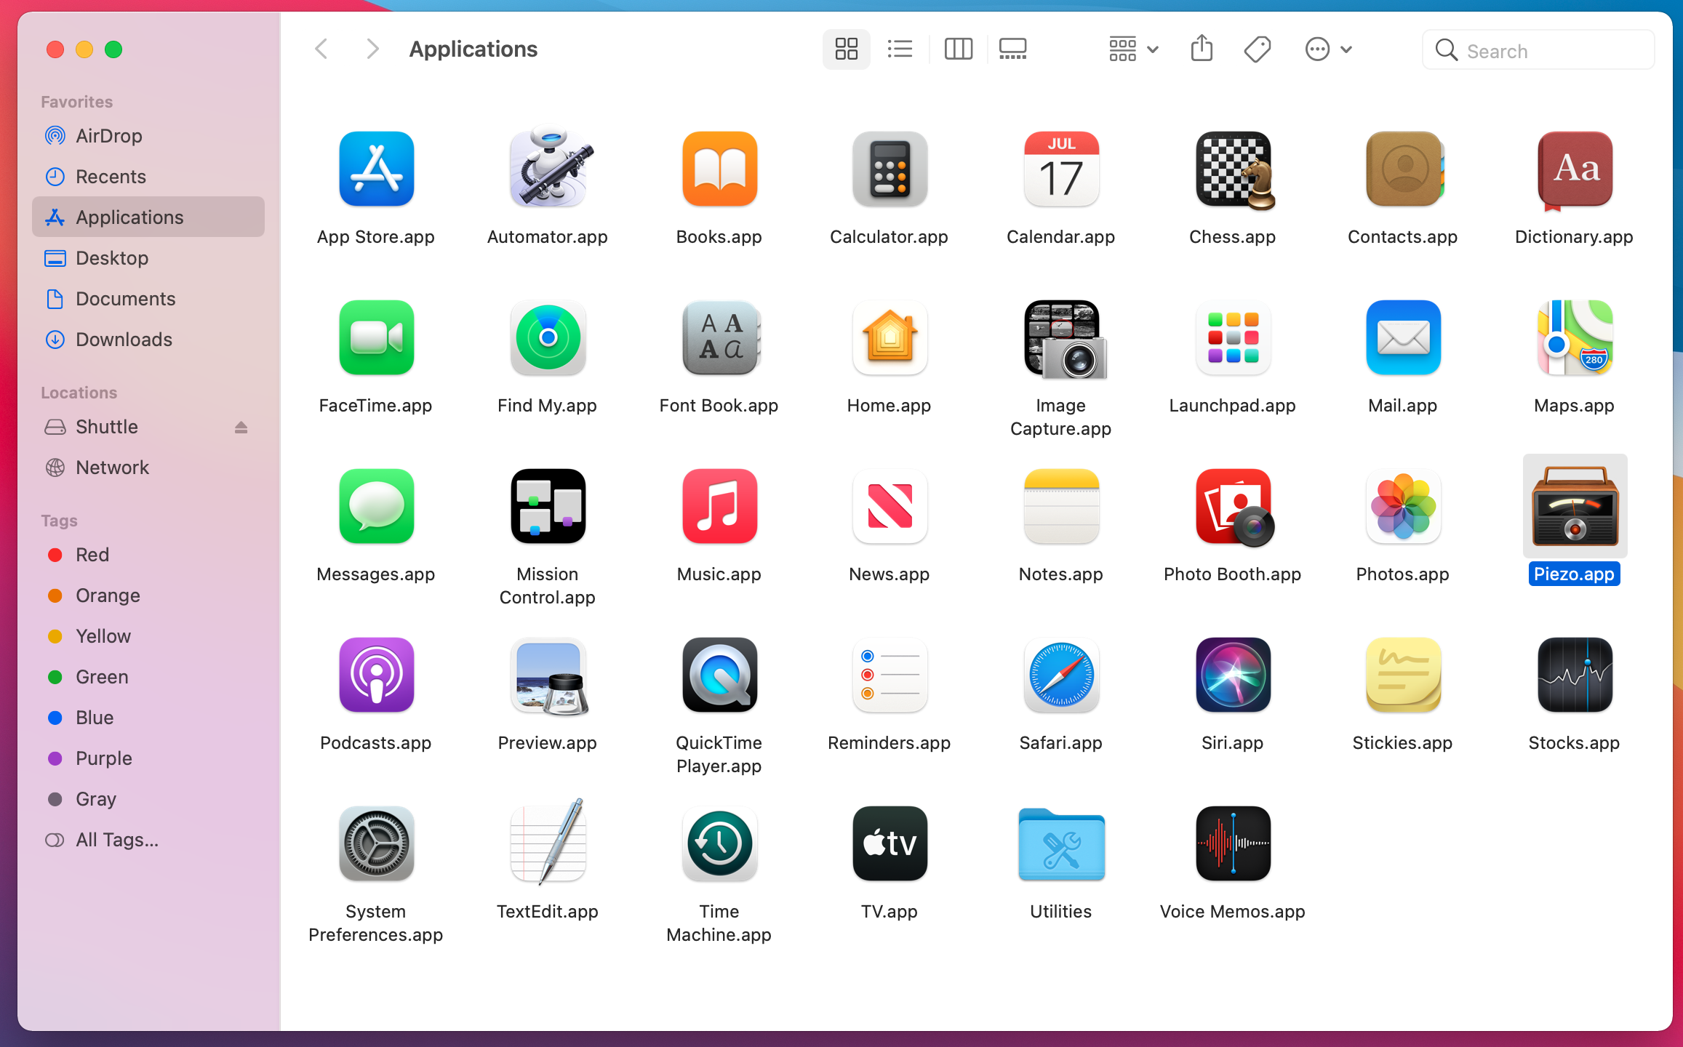Select the TextEdit.app icon
This screenshot has width=1683, height=1047.
(548, 842)
